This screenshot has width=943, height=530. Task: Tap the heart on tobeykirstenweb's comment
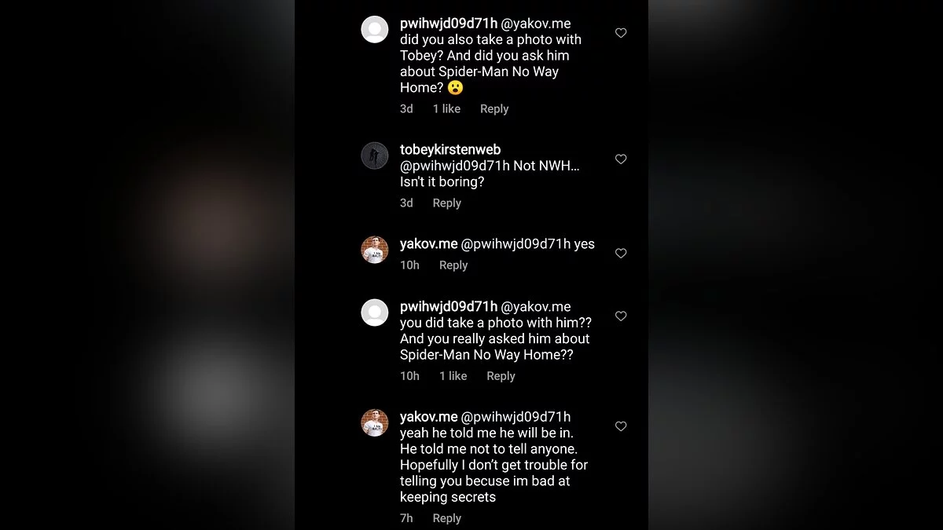coord(621,159)
